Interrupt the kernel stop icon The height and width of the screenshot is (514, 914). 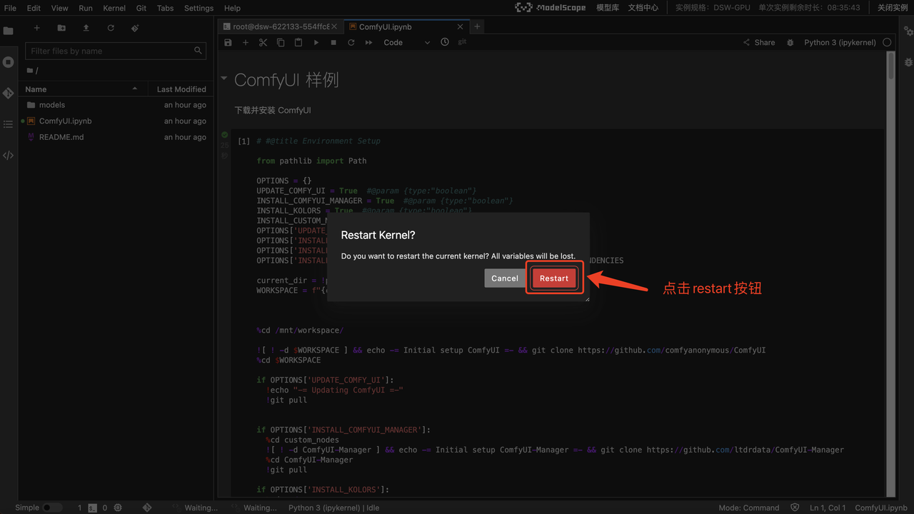pyautogui.click(x=333, y=42)
